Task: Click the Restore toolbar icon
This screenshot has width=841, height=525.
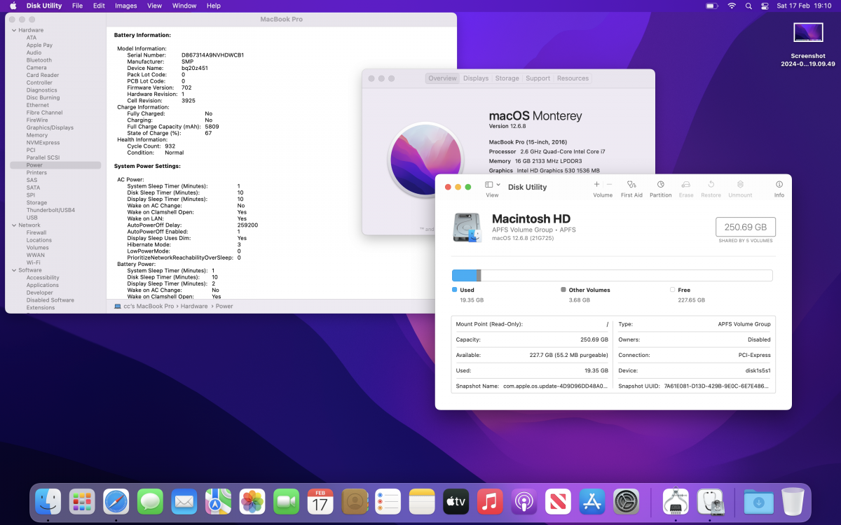Action: tap(711, 184)
